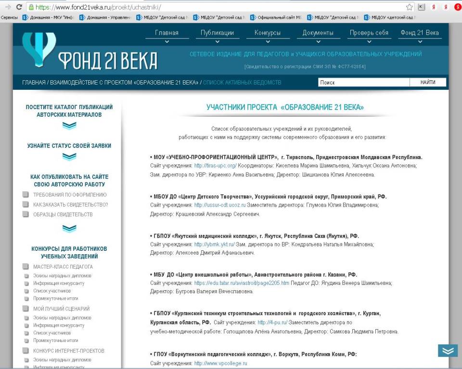Click the text МОУ «Учебно-профориентационный центр»
Viewport: 462px width, 369px height.
(x=216, y=157)
